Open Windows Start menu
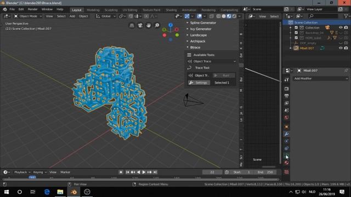This screenshot has width=351, height=197. [6, 192]
